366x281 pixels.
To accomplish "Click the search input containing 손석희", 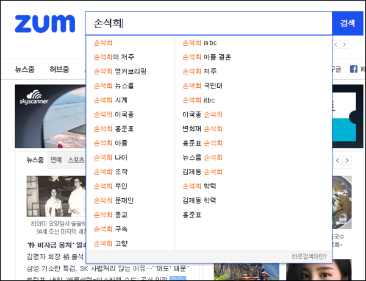I will [207, 23].
